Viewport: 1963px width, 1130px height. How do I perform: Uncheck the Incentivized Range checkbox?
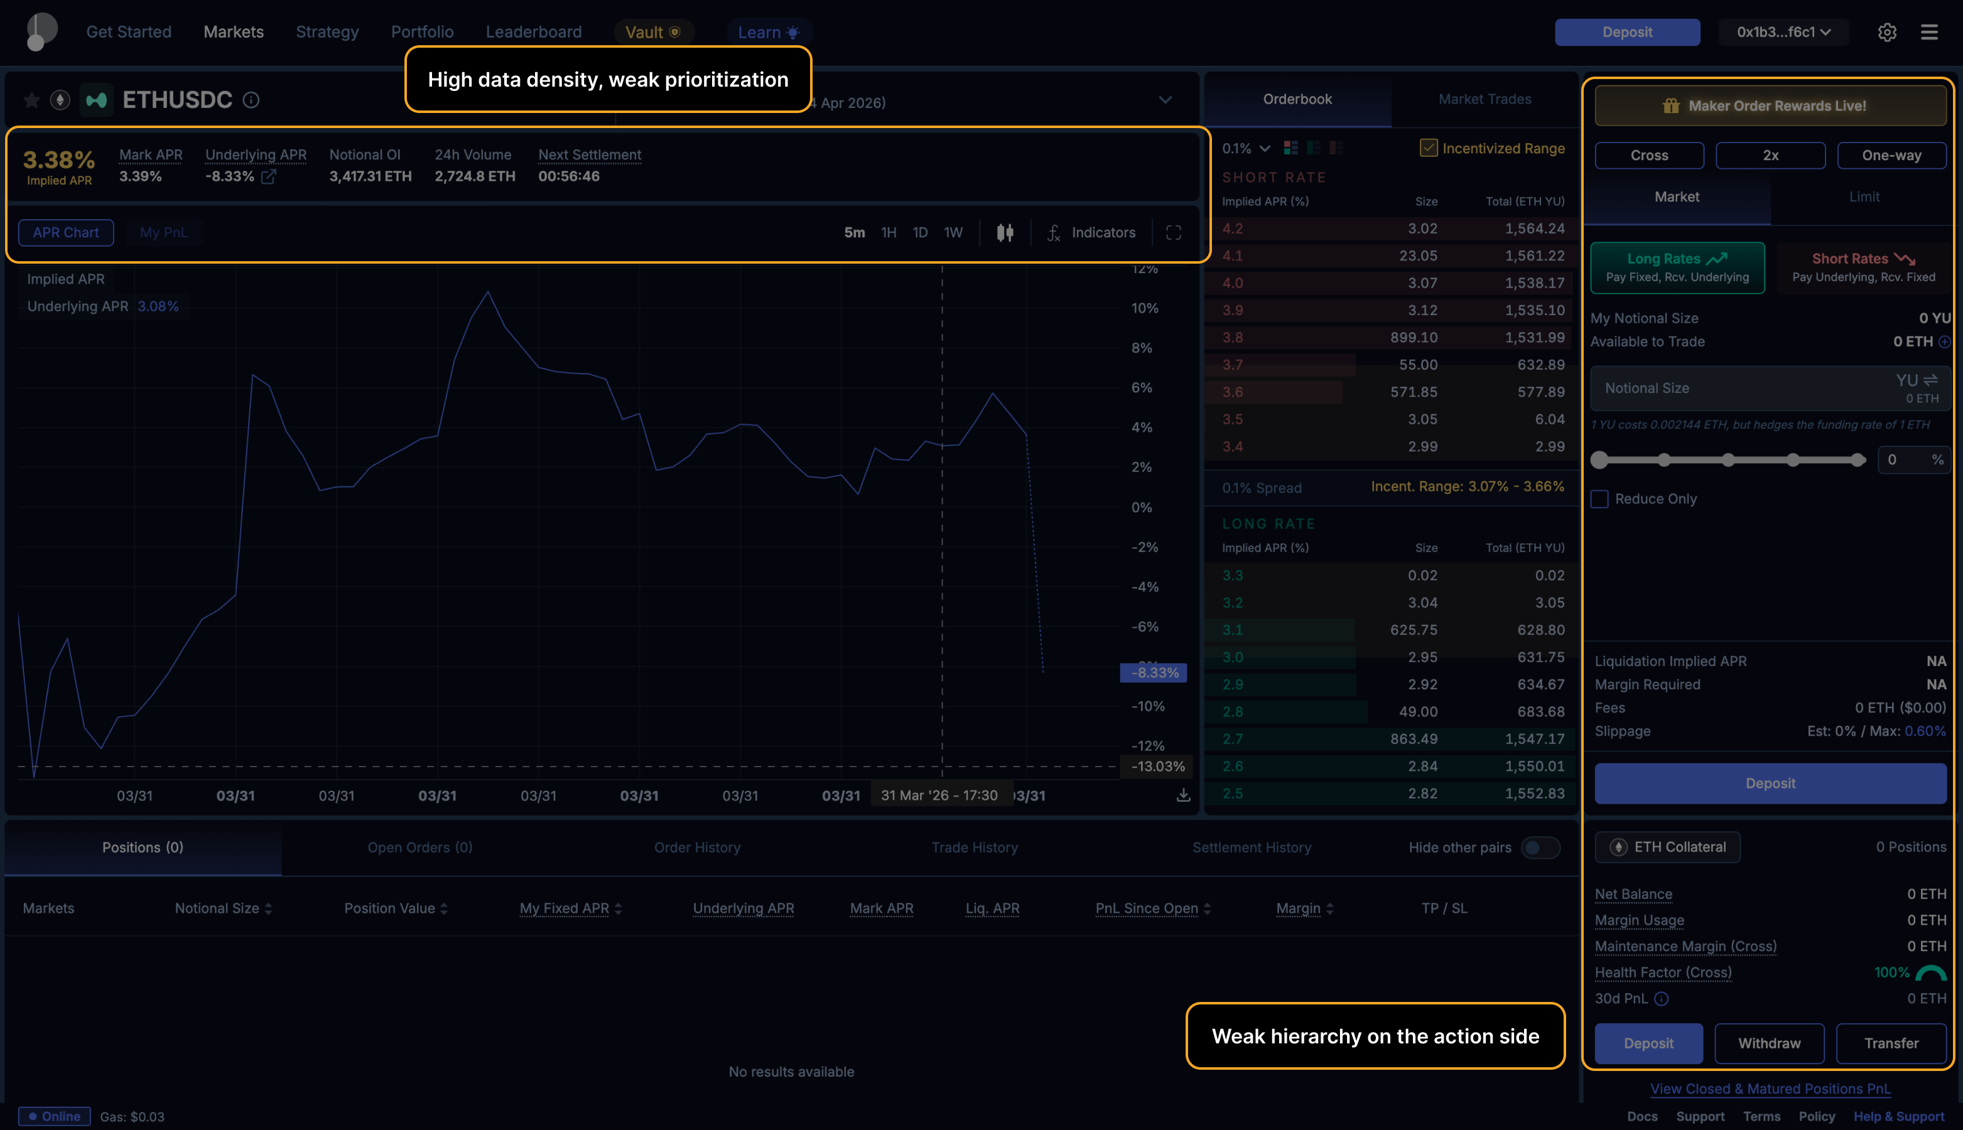click(1428, 148)
